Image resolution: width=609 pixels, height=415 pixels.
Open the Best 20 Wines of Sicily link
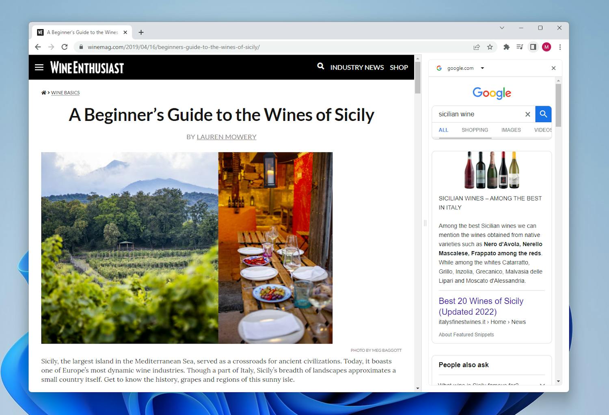click(x=481, y=306)
